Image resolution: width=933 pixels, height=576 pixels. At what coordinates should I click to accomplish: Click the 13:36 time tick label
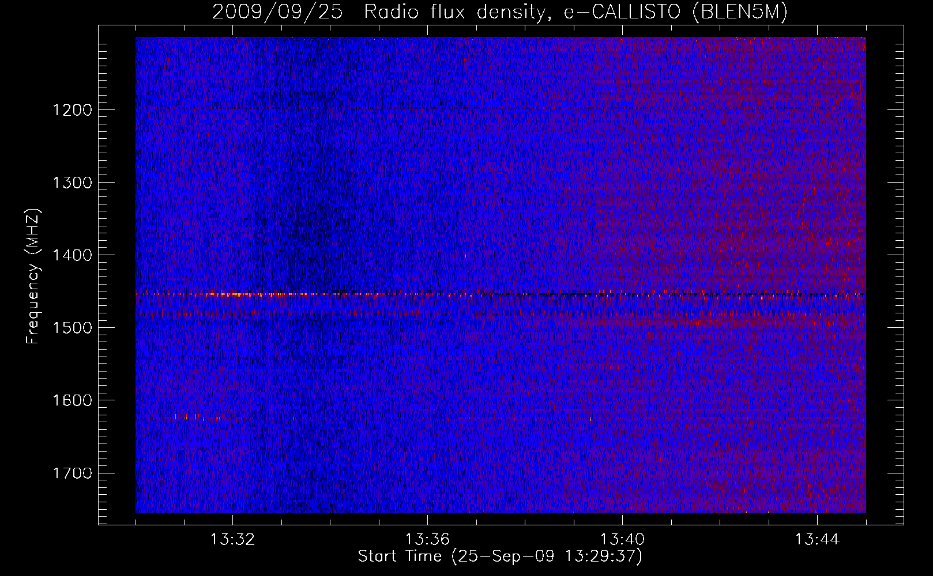point(427,540)
